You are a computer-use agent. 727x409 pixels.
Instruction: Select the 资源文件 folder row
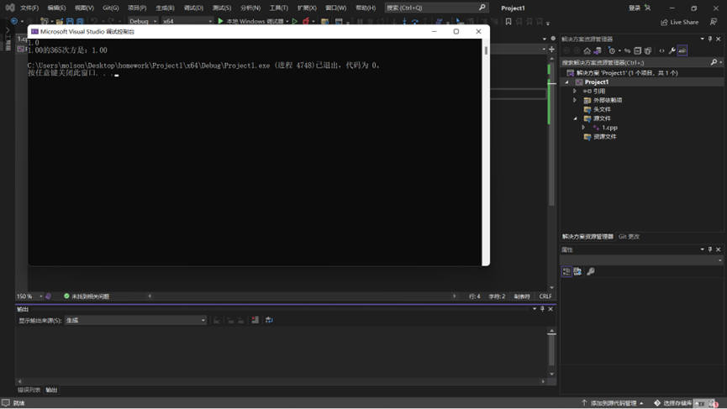point(642,137)
